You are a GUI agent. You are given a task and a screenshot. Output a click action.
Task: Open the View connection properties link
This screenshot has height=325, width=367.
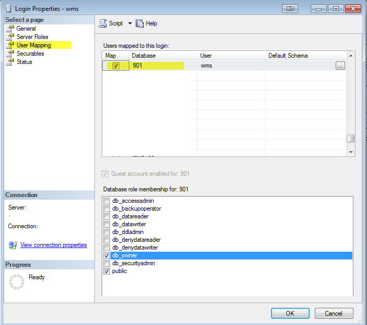[x=53, y=245]
